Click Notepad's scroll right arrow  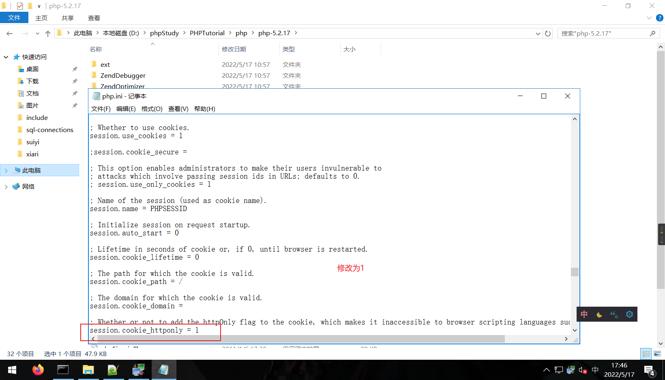coord(566,339)
